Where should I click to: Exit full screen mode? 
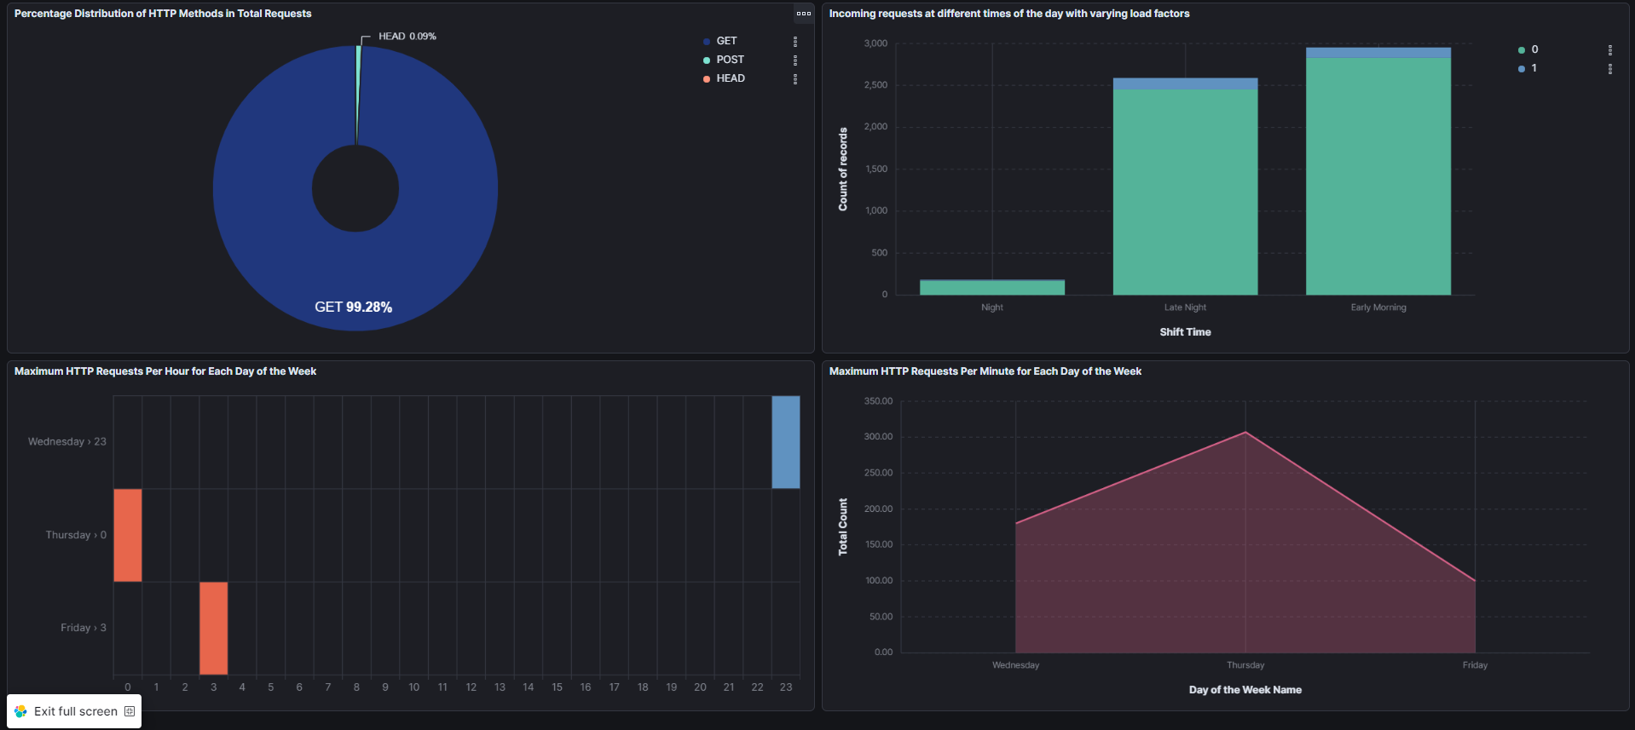pos(74,711)
